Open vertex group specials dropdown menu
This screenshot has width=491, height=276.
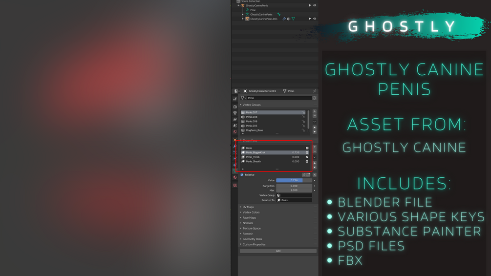(x=315, y=122)
